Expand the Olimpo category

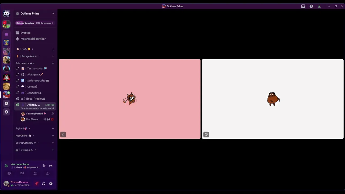pyautogui.click(x=26, y=150)
